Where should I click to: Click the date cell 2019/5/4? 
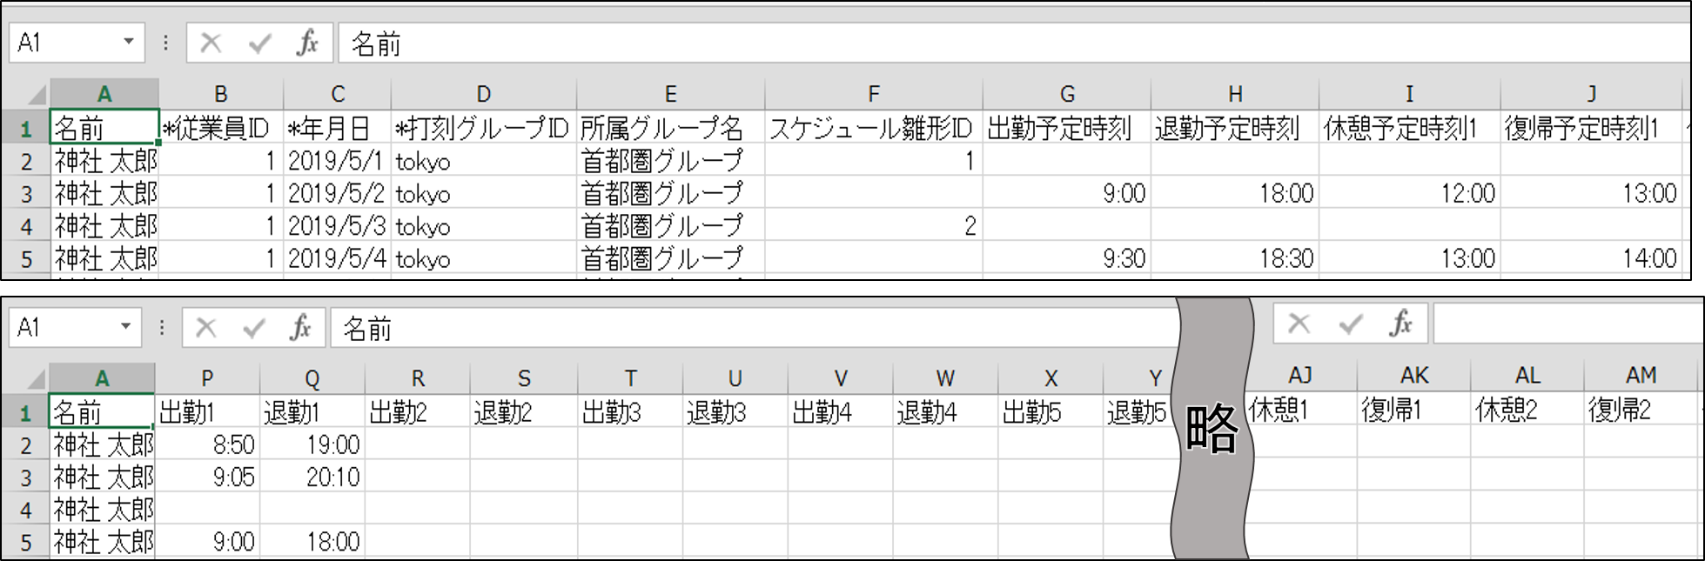click(338, 258)
